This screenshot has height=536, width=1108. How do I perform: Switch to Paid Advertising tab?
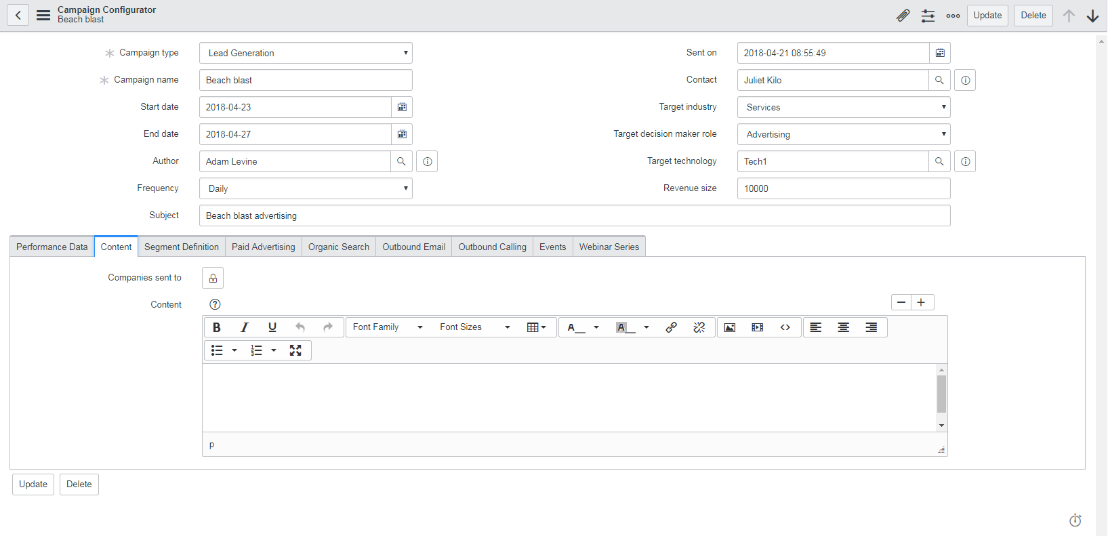[x=264, y=247]
